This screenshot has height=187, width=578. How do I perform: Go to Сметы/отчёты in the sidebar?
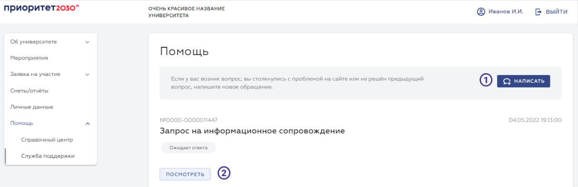pos(29,91)
